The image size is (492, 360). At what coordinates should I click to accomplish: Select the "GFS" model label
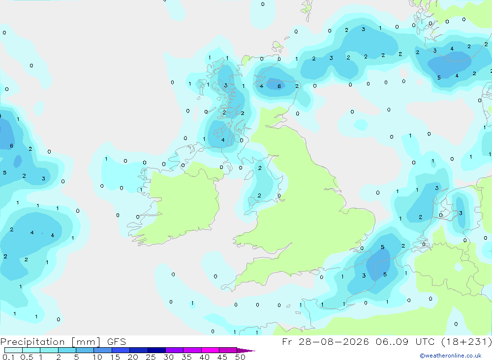[117, 341]
